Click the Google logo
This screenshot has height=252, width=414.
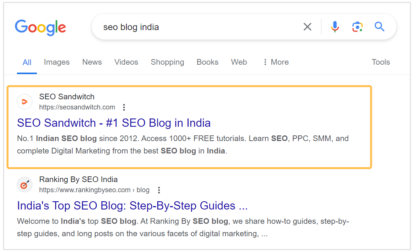[x=40, y=27]
